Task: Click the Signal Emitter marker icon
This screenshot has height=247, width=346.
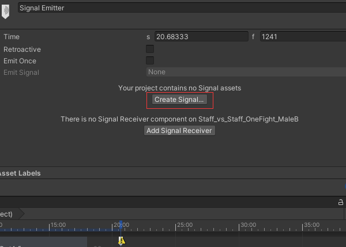Action: tap(6, 12)
